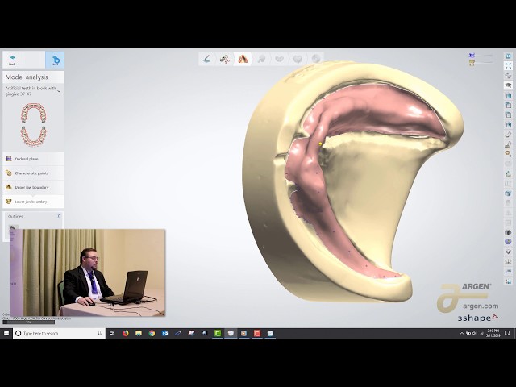Screen dimensions: 516x387
Task: Click the down chevron icon in right toolbar
Action: click(x=508, y=252)
